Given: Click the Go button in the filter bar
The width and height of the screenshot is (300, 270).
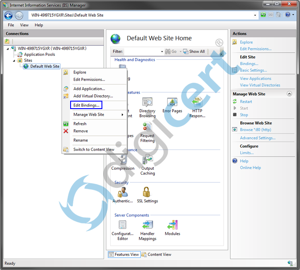Looking at the screenshot, I should click(171, 51).
